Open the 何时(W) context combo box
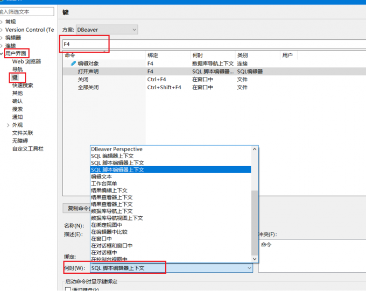366x291 pixels. pos(171,268)
